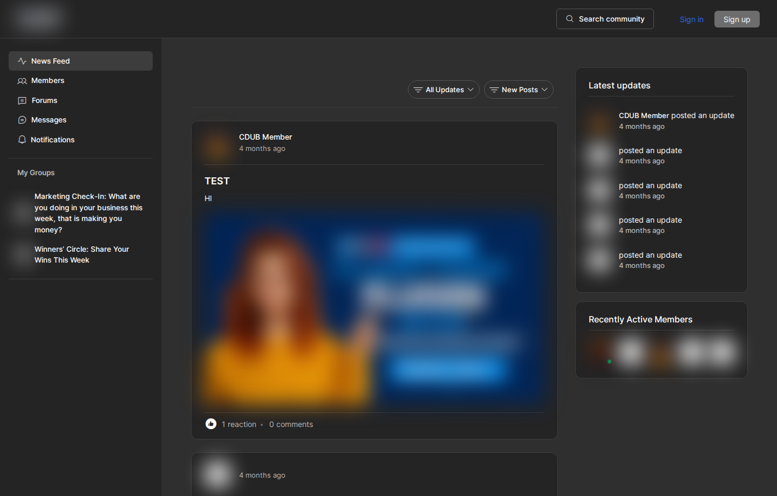
Task: Click the Sign in link
Action: pyautogui.click(x=691, y=19)
